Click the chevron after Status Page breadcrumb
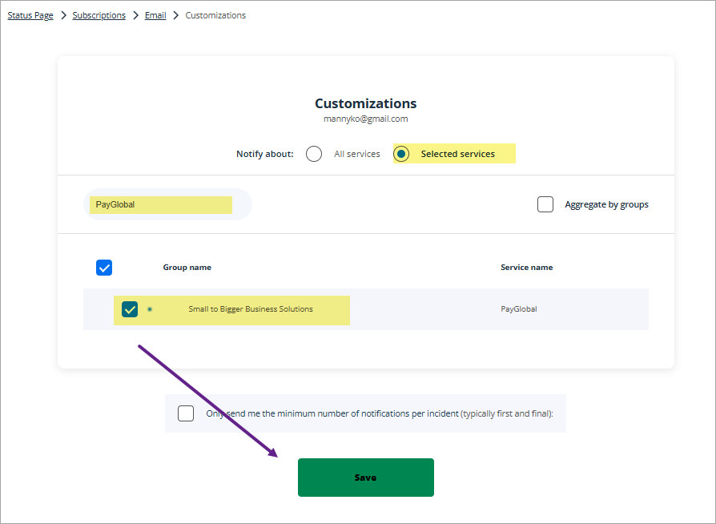The height and width of the screenshot is (524, 716). (62, 15)
